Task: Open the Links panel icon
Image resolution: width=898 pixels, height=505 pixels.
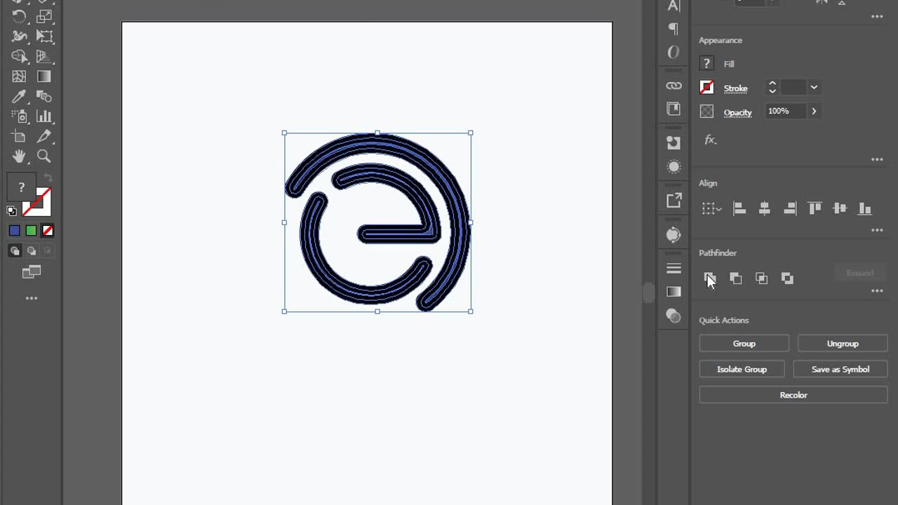Action: pyautogui.click(x=673, y=86)
